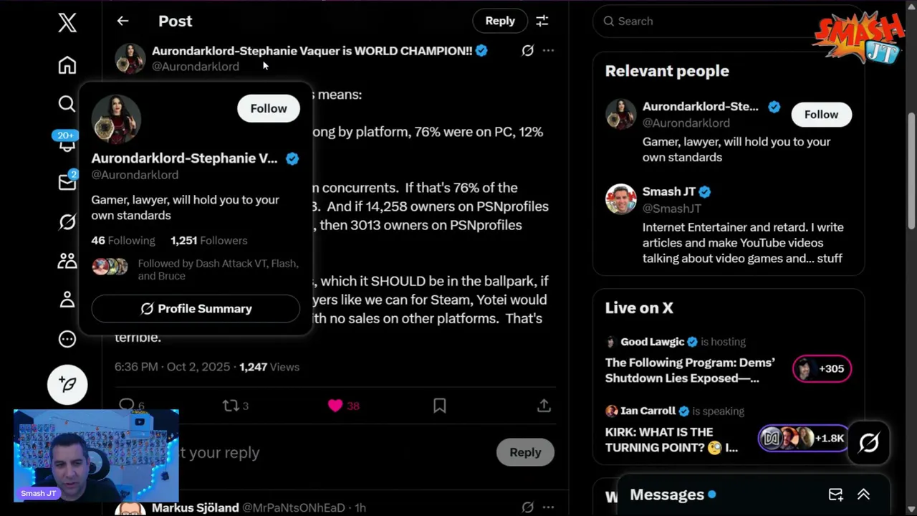Viewport: 917px width, 516px height.
Task: Open Messages envelope in left sidebar
Action: (x=67, y=182)
